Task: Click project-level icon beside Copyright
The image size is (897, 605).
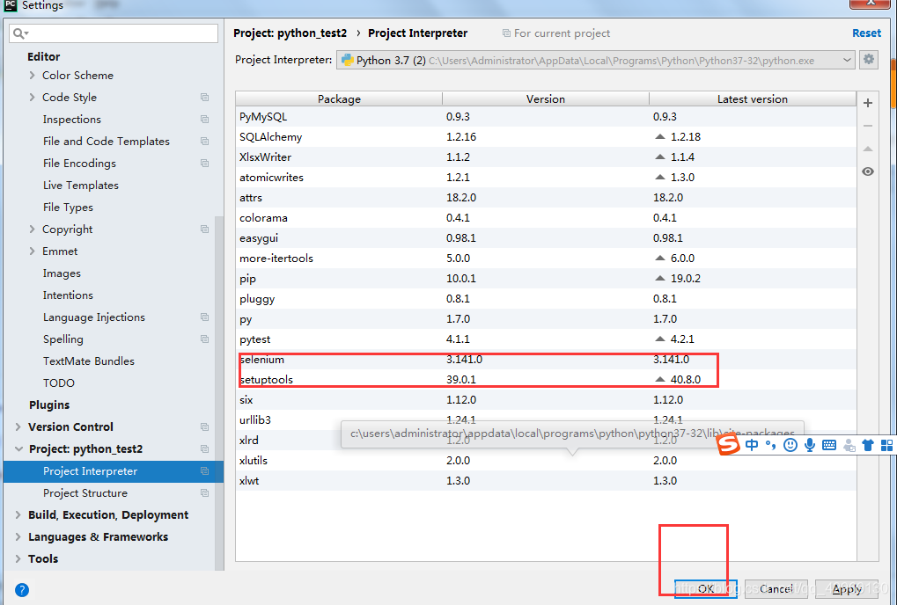Action: point(204,229)
